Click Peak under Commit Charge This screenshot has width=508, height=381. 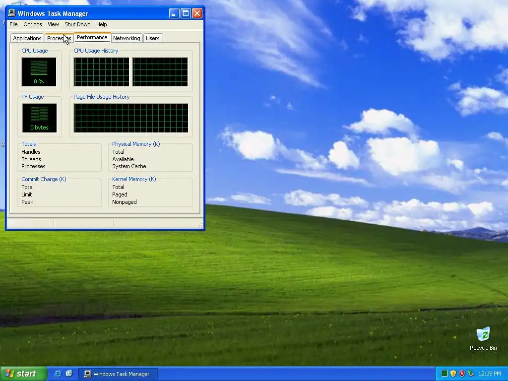coord(27,202)
